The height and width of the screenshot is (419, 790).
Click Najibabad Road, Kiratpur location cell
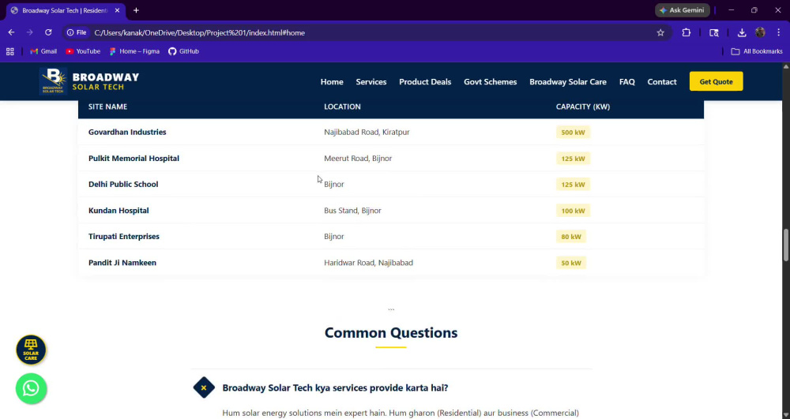(x=367, y=132)
